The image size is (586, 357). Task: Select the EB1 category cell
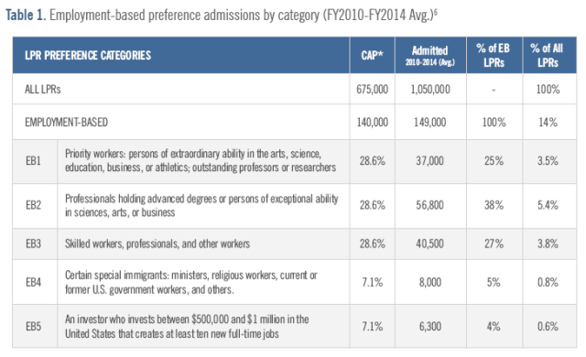[33, 161]
